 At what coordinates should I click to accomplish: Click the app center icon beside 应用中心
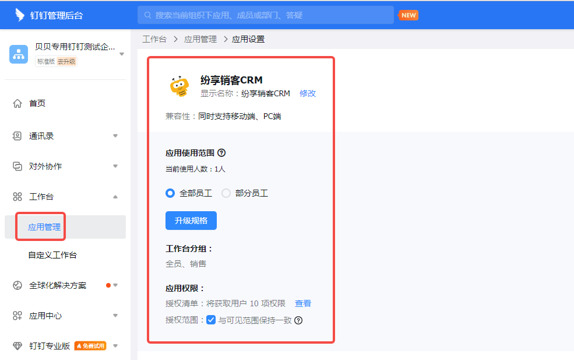tap(17, 316)
